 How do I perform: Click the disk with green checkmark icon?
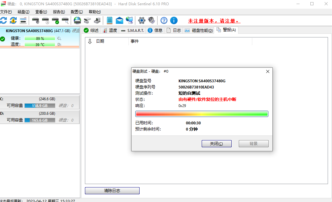pyautogui.click(x=56, y=21)
